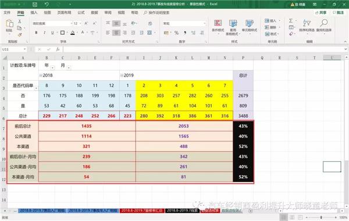The image size is (349, 221).
Task: Open the File tab
Action: [x=7, y=12]
